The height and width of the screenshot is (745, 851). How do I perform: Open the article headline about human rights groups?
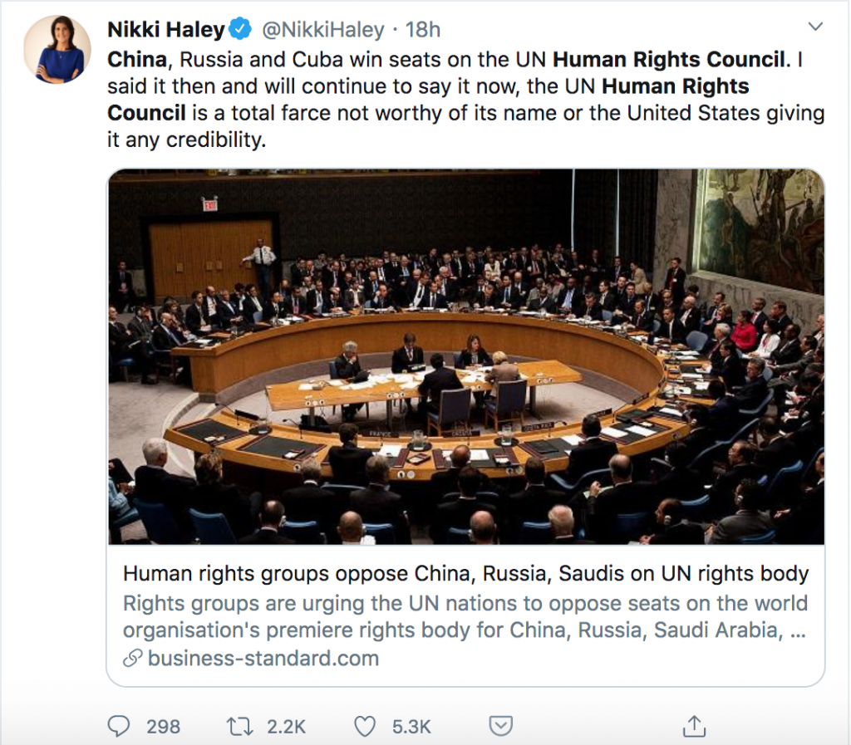(x=465, y=573)
